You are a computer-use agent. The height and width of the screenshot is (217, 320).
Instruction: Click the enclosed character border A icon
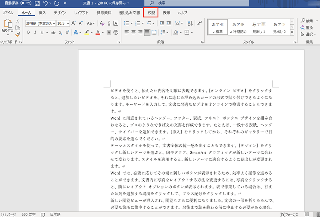(116, 23)
